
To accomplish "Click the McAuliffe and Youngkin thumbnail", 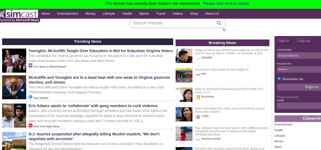I will coord(14,87).
